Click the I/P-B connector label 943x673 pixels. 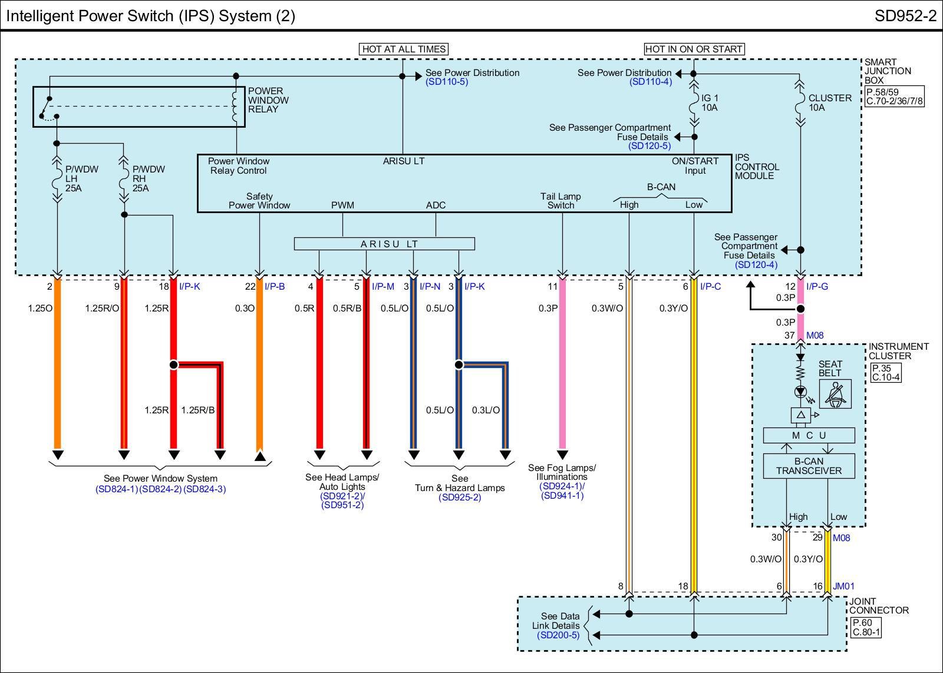275,286
